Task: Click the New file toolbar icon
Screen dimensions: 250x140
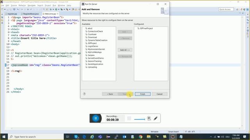Action: [2, 9]
